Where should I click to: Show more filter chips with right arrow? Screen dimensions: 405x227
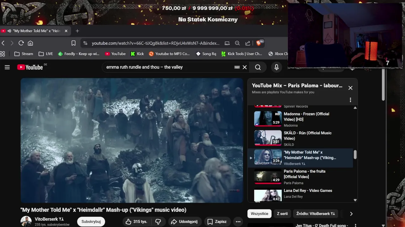351,214
